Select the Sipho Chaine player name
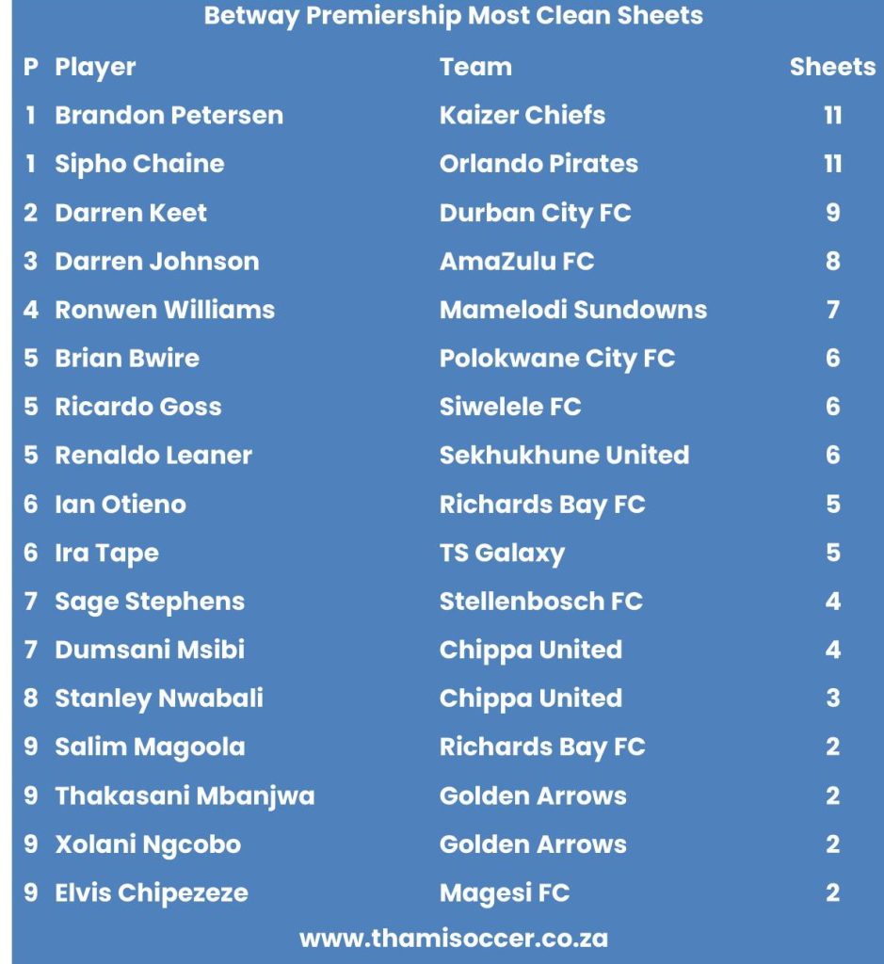 click(x=139, y=164)
